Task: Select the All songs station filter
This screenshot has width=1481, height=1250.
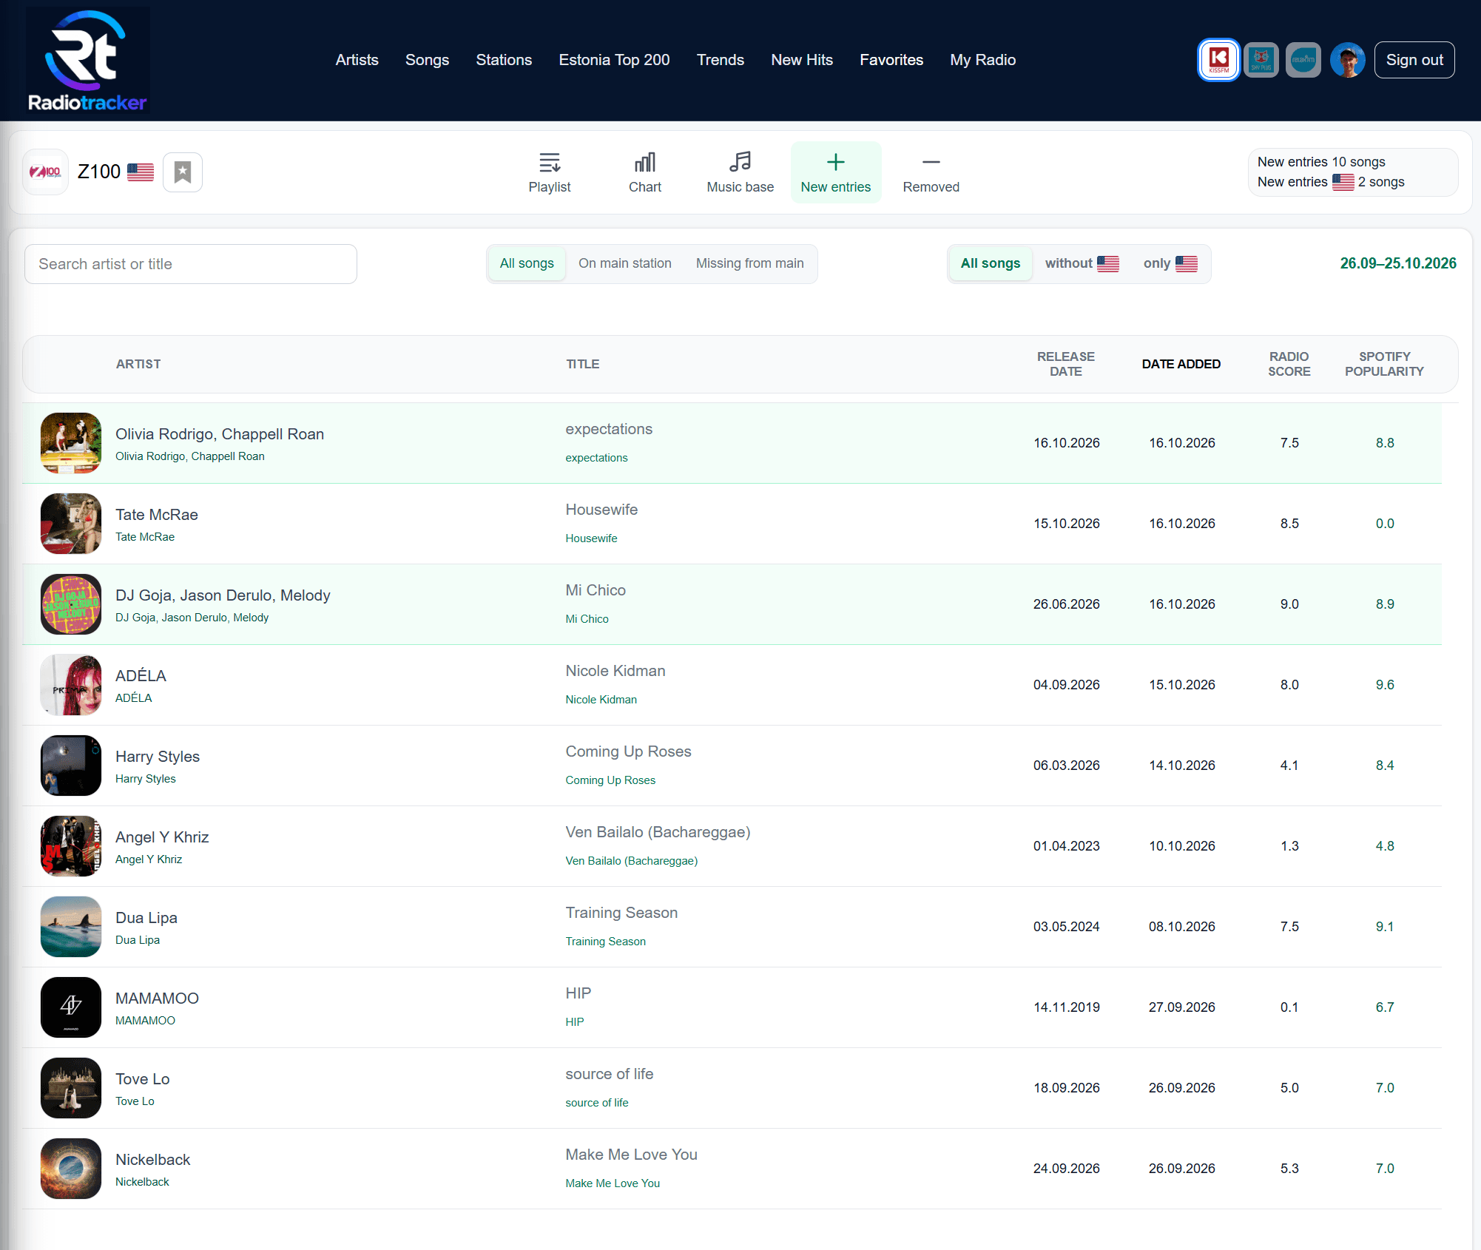Action: (x=527, y=263)
